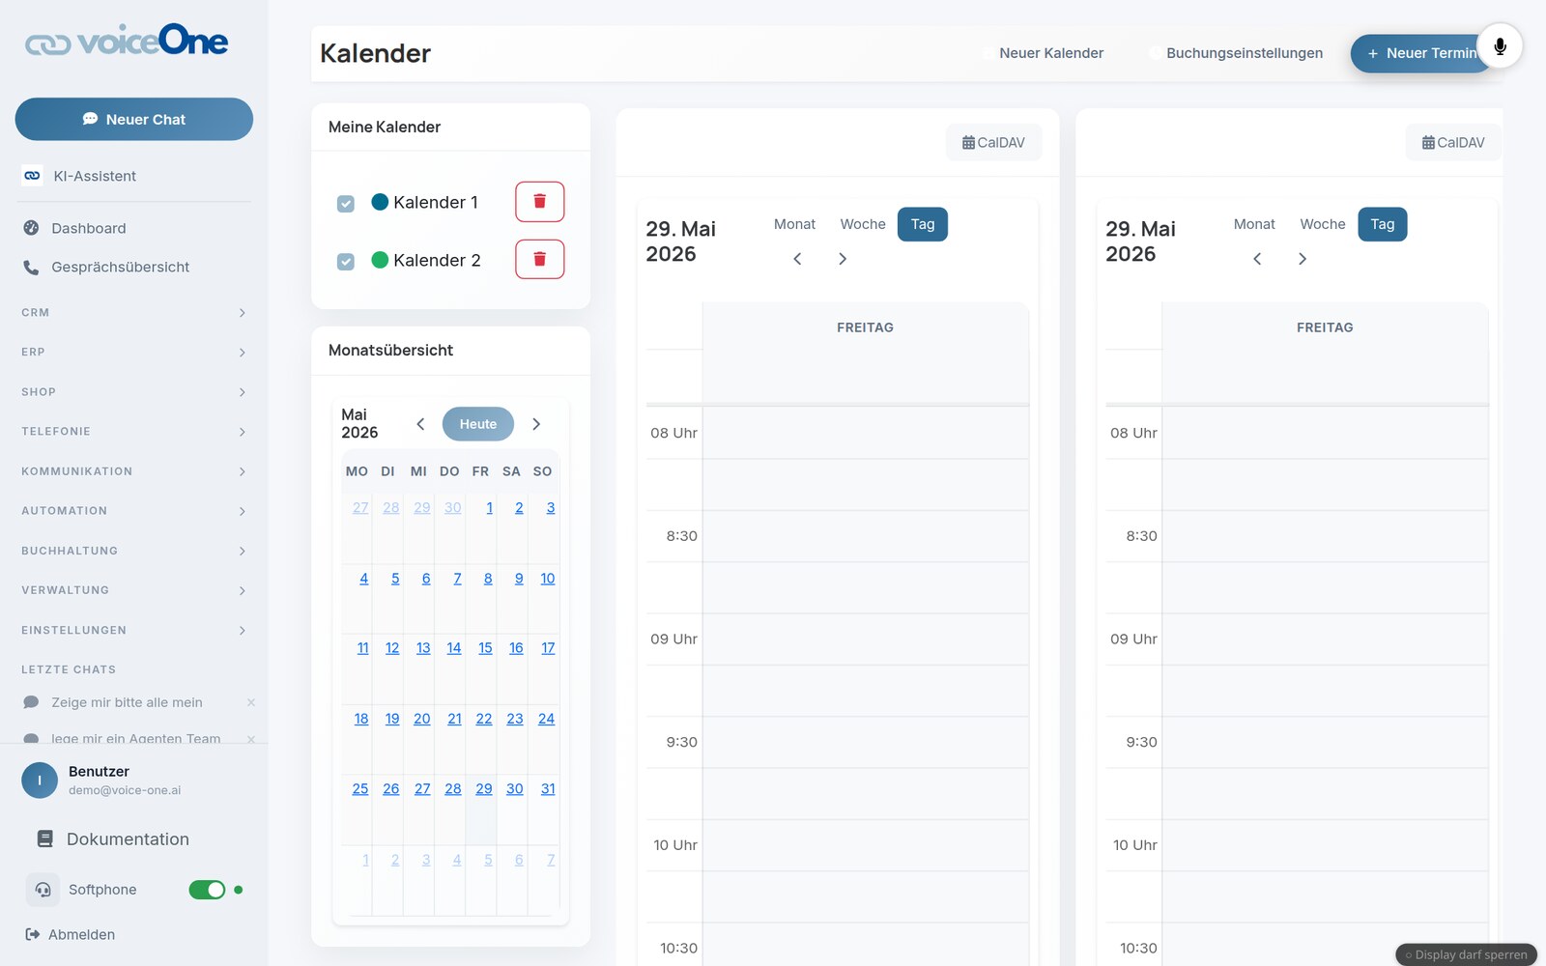This screenshot has height=966, width=1546.
Task: Expand the TELEFONIE section
Action: pos(133,431)
